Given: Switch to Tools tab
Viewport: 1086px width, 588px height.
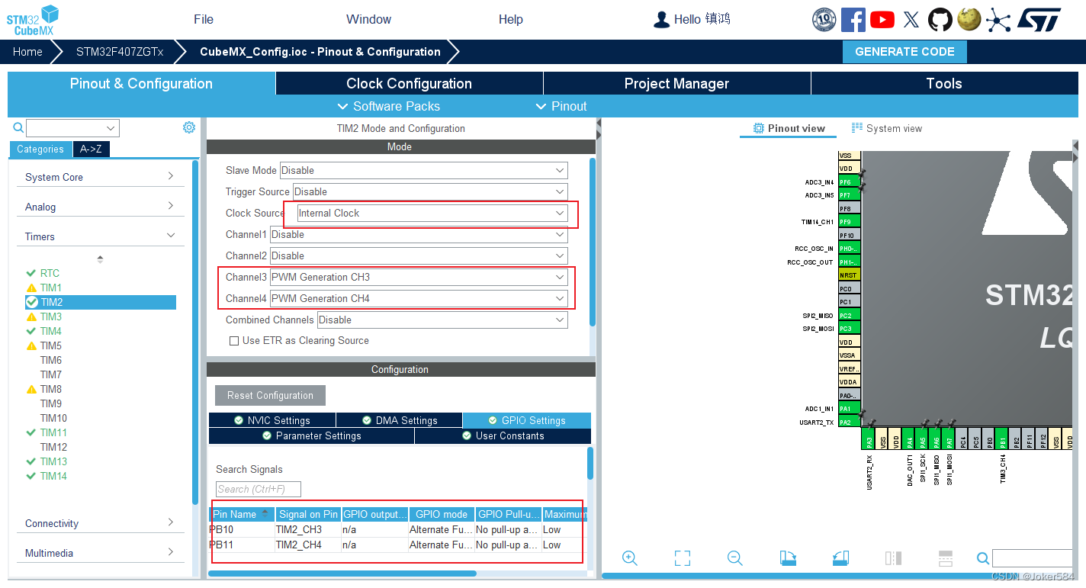Looking at the screenshot, I should 944,84.
